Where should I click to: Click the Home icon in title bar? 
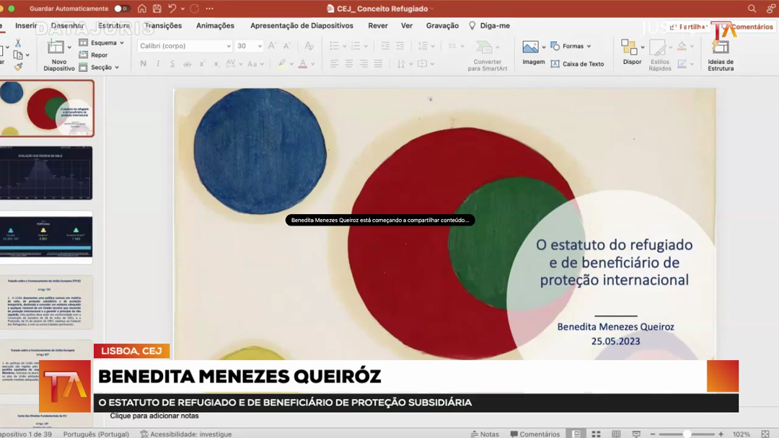pos(142,9)
